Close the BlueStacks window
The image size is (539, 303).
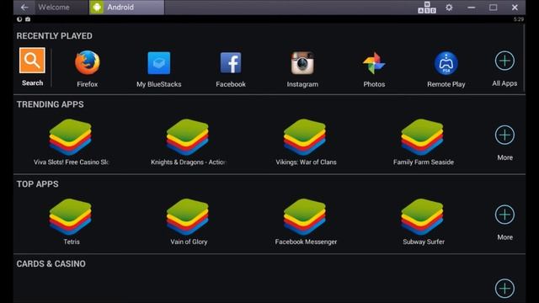pyautogui.click(x=515, y=8)
